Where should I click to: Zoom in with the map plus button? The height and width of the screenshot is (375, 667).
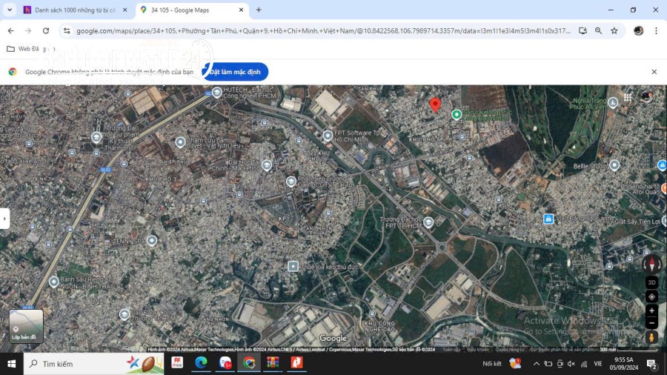(651, 311)
